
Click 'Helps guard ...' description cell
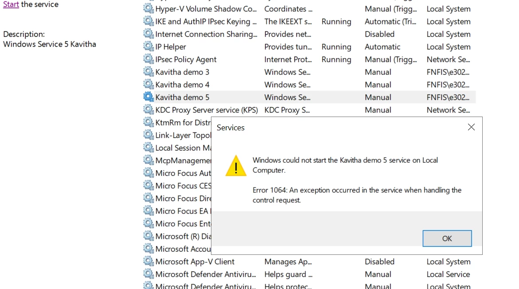288,274
